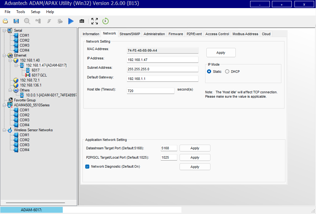Click the Subnet Address input field

click(163, 69)
